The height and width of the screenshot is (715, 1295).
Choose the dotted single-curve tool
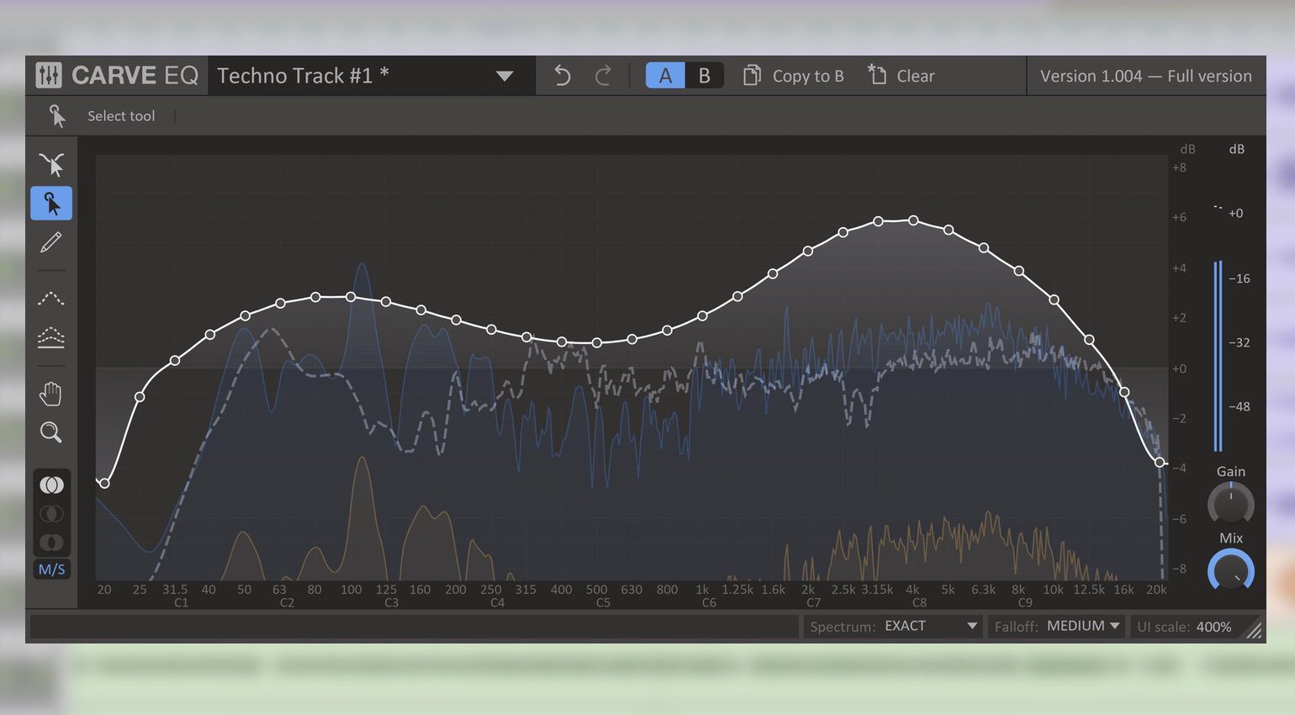(x=51, y=298)
